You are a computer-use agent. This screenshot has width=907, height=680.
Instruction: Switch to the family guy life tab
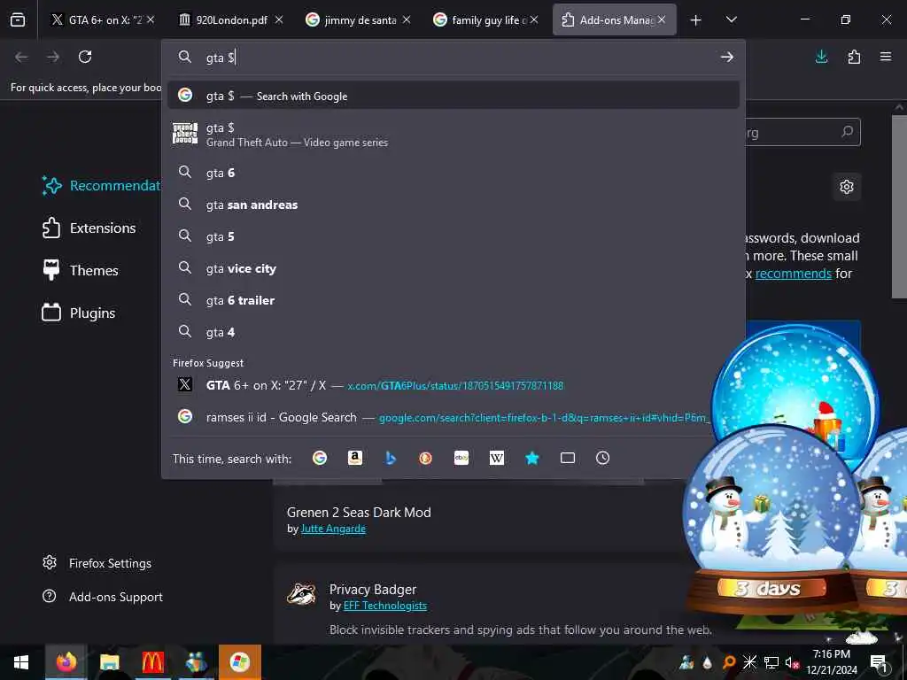click(486, 19)
